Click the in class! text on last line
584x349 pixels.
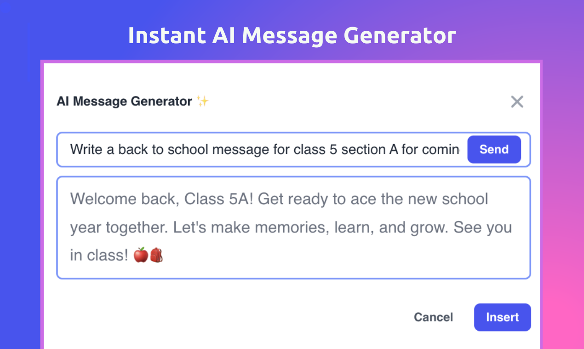[x=99, y=255]
